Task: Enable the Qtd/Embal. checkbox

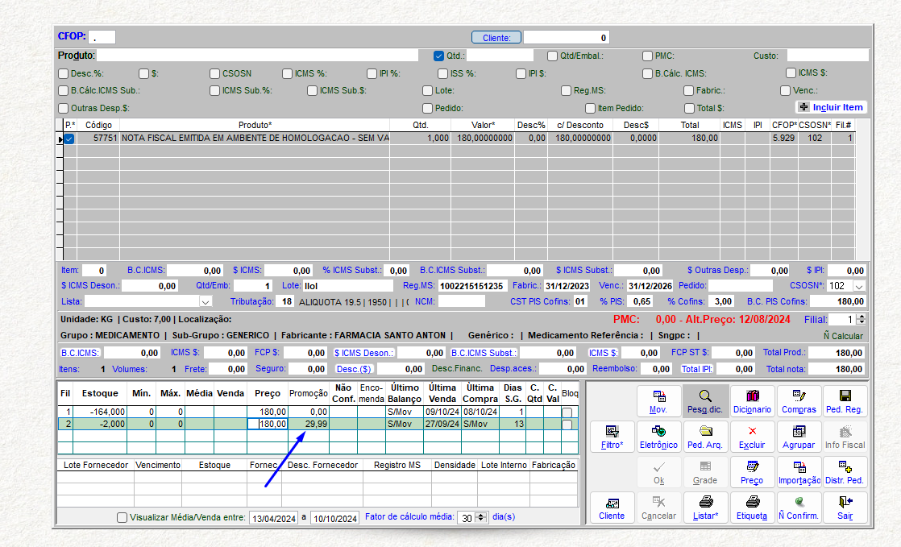Action: [x=552, y=56]
